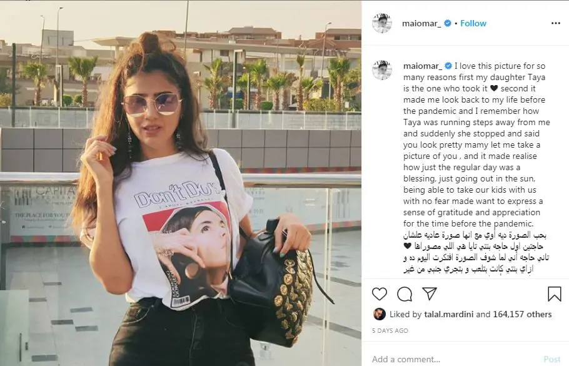
Task: Show the 164,157 others who liked
Action: [x=522, y=314]
